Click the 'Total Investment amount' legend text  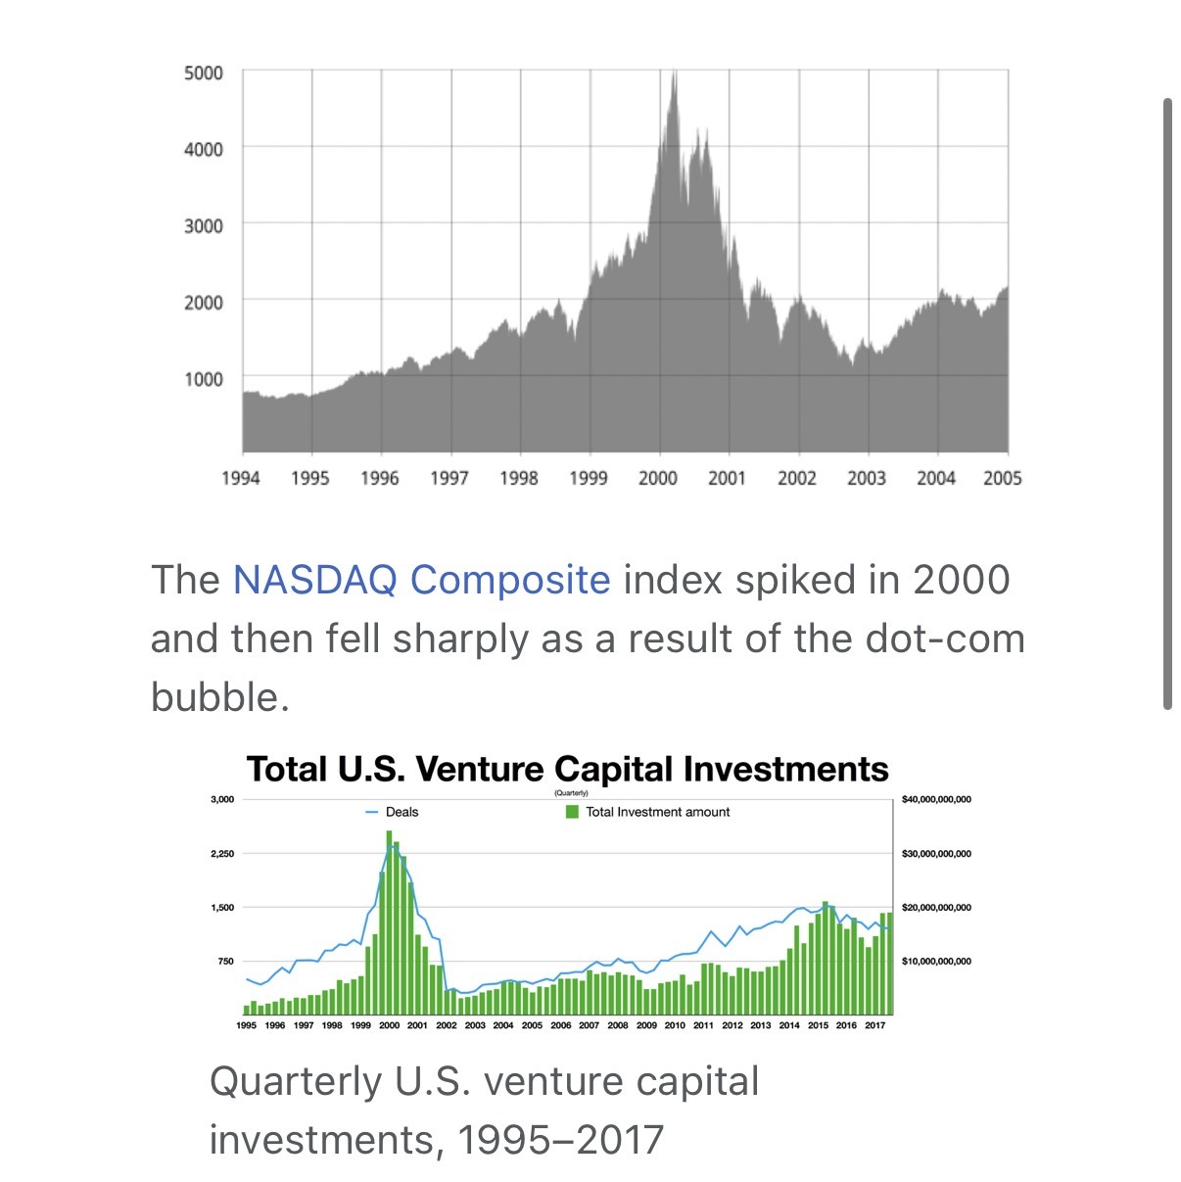tap(657, 812)
